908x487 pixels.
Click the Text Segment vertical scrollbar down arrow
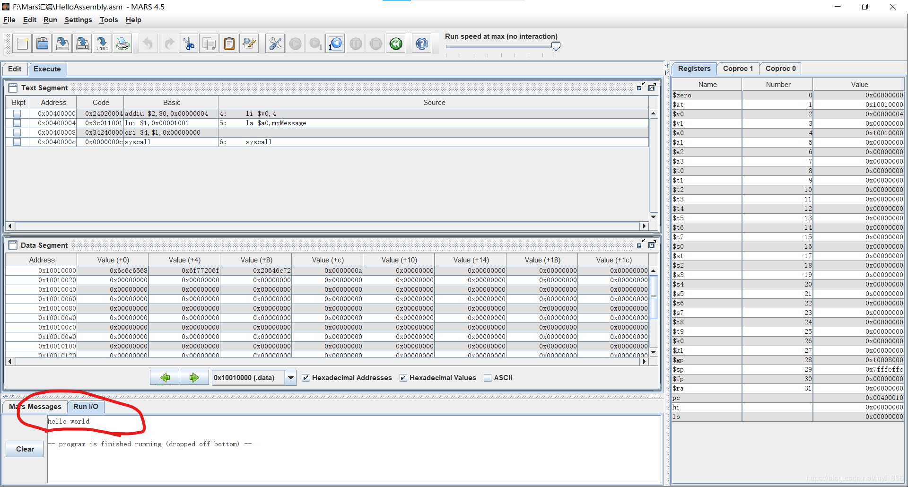[x=653, y=217]
